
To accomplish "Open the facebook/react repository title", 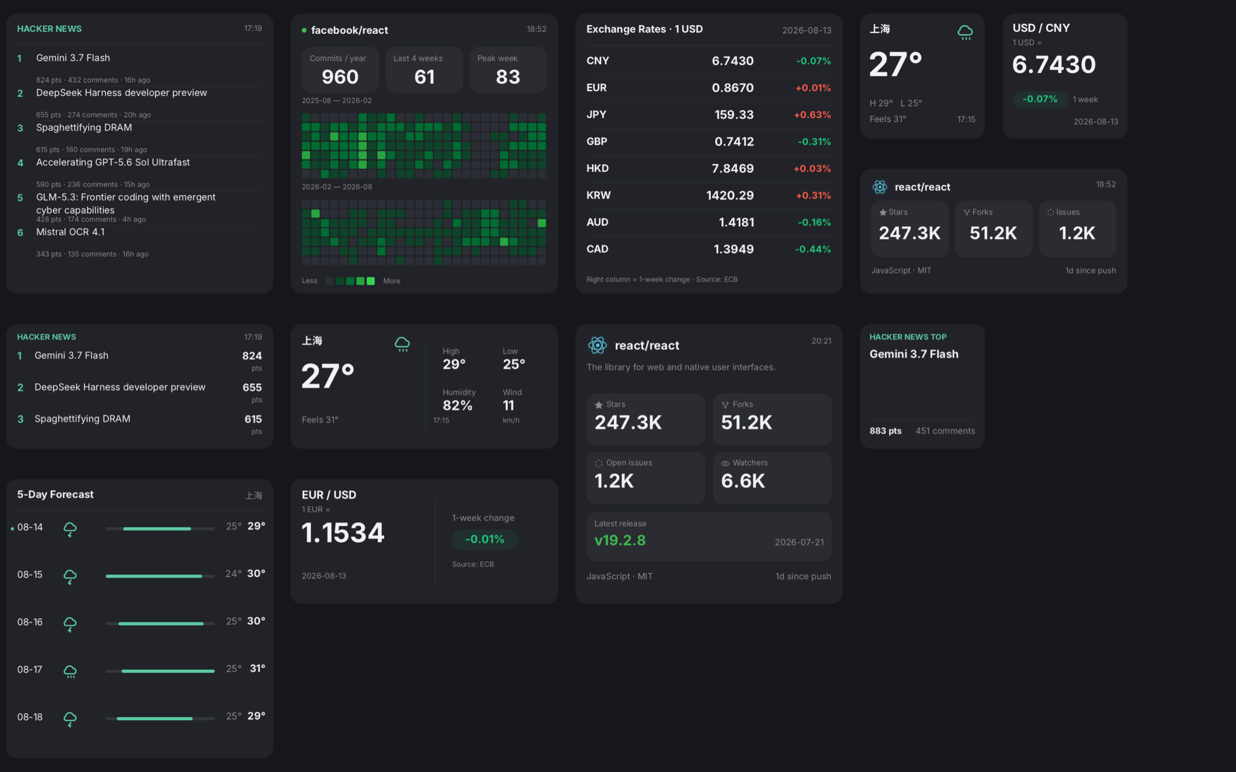I will coord(350,30).
